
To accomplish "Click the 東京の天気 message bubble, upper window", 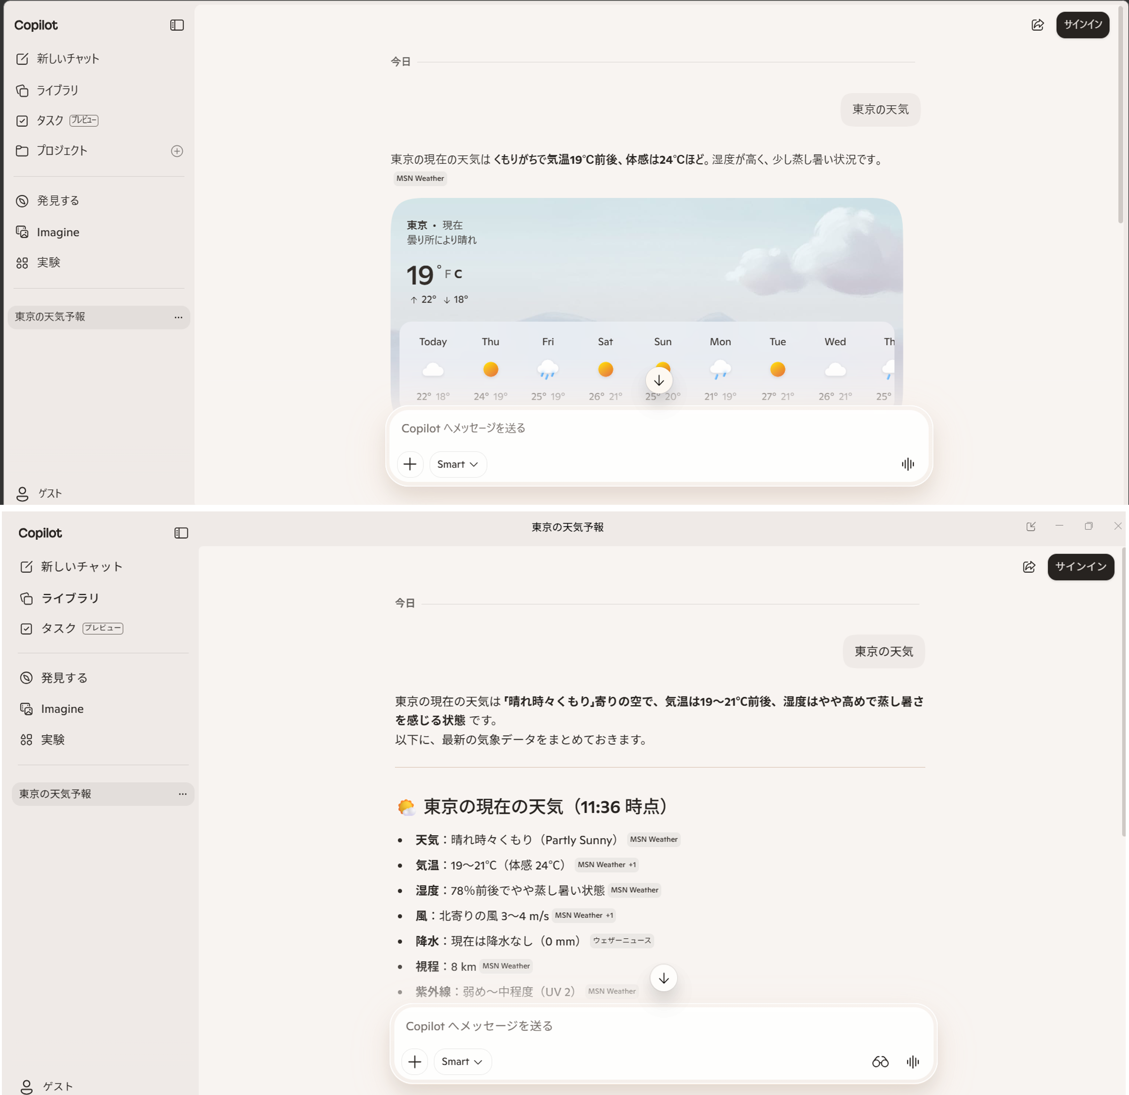I will [x=880, y=109].
